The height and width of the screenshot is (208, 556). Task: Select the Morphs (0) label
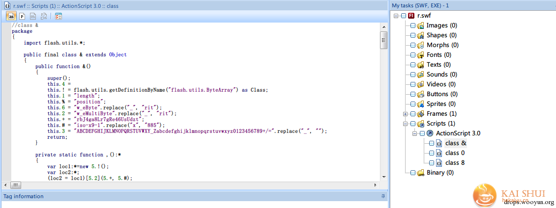click(442, 45)
